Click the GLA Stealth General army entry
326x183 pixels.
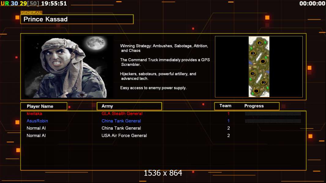pyautogui.click(x=122, y=113)
